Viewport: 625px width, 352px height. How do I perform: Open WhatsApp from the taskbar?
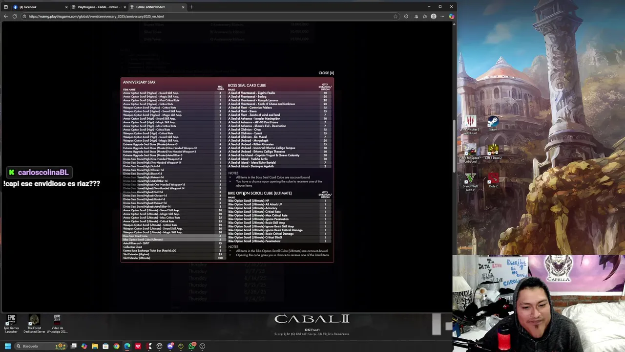pyautogui.click(x=191, y=346)
